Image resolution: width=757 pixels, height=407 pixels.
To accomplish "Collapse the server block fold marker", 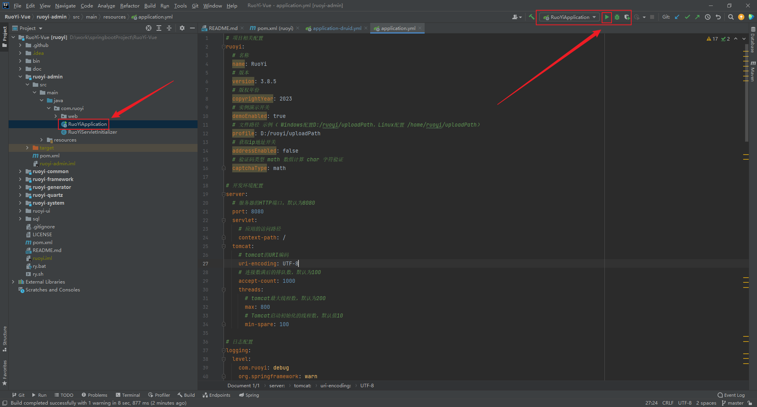I will coord(224,194).
